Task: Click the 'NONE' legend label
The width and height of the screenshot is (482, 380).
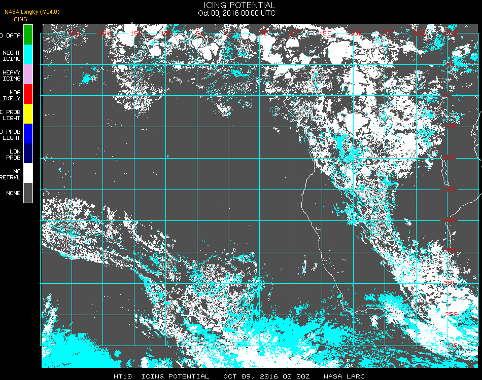Action: pyautogui.click(x=13, y=193)
